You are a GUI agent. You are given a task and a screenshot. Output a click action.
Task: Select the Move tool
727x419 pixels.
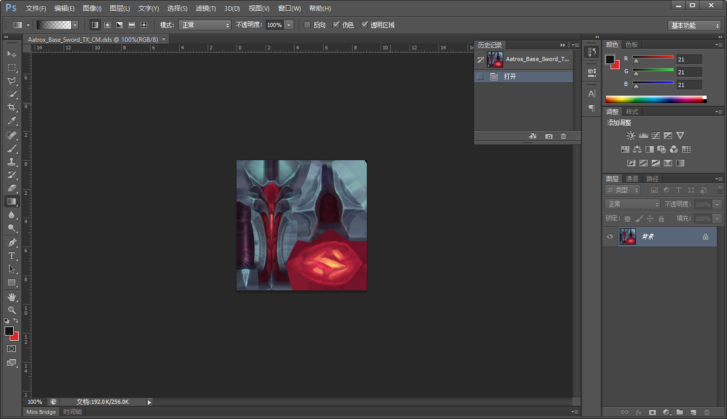point(12,54)
